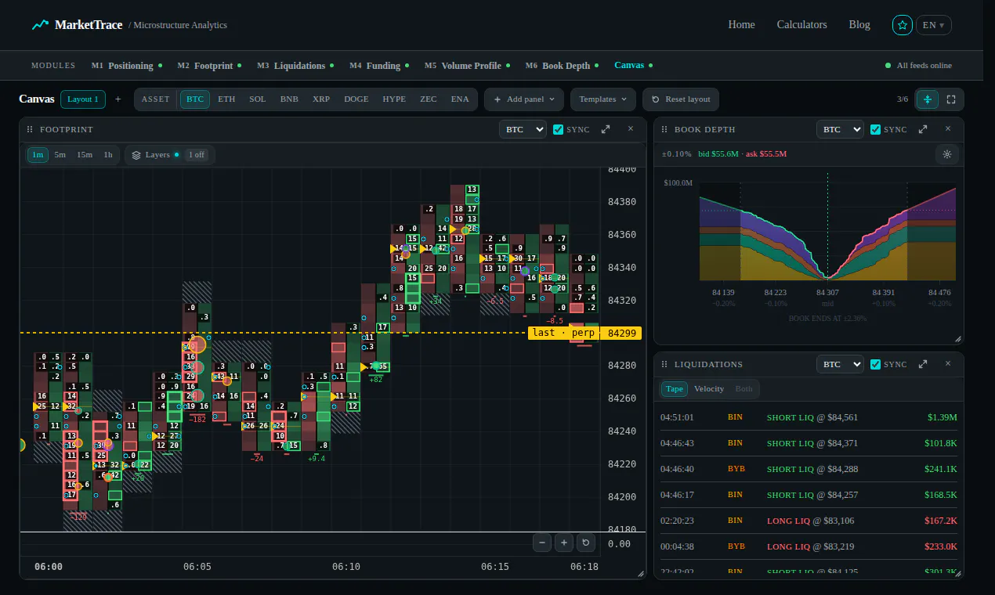Viewport: 995px width, 595px height.
Task: Click the MarketTrace logo icon
Action: click(x=40, y=25)
